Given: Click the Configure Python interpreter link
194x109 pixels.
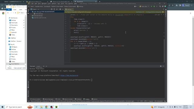Looking at the screenshot, I should (x=154, y=12).
